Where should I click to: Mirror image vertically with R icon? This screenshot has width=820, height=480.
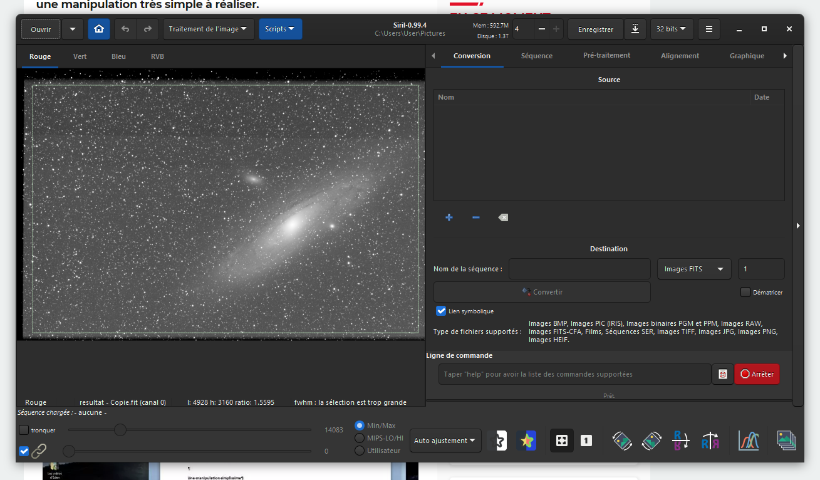[680, 441]
